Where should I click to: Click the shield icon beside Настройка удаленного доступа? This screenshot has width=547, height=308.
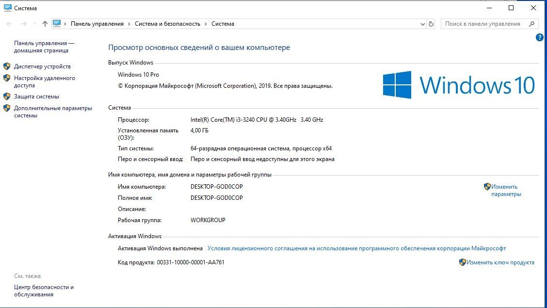click(7, 78)
